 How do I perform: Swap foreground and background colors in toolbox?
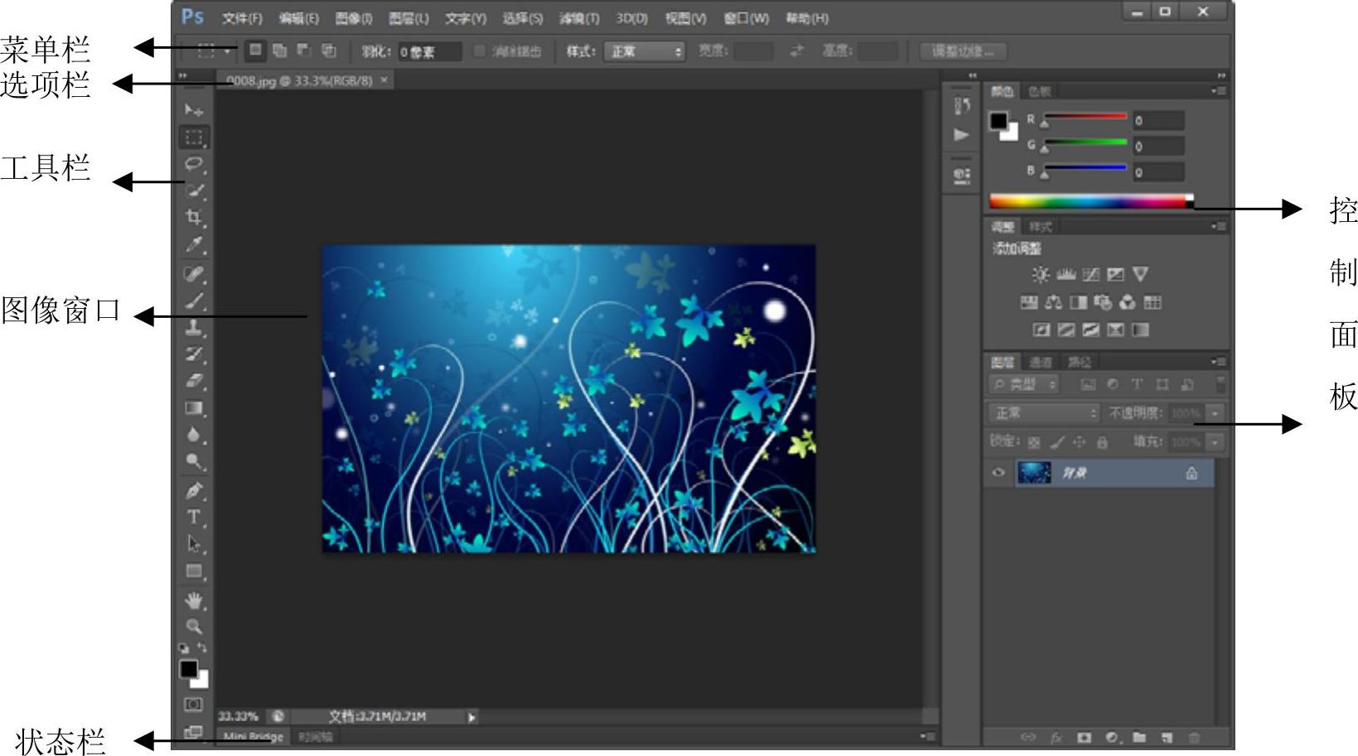click(202, 648)
